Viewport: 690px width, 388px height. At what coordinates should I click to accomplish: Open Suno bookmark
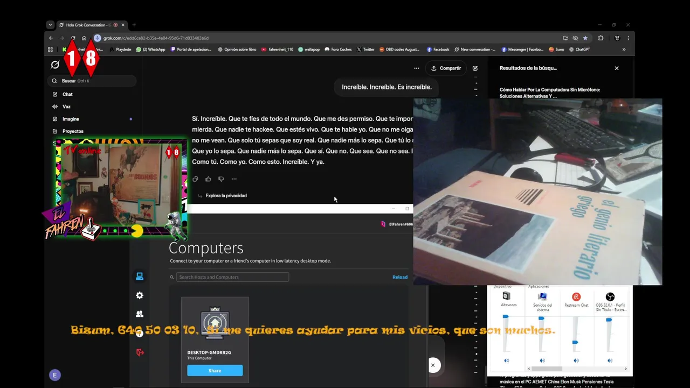[556, 50]
